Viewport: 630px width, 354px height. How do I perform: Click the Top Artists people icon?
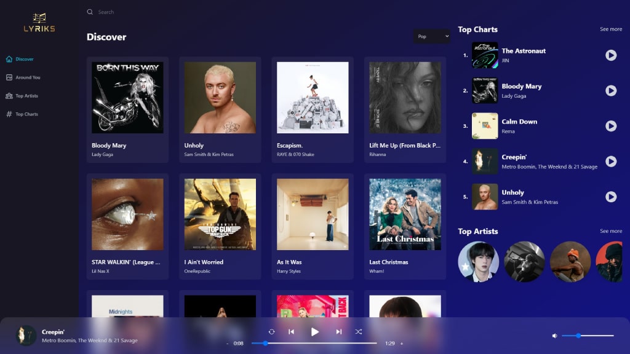tap(9, 96)
